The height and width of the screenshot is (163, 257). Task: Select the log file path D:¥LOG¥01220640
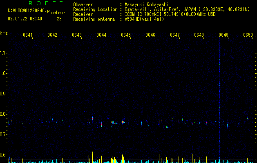point(27,11)
